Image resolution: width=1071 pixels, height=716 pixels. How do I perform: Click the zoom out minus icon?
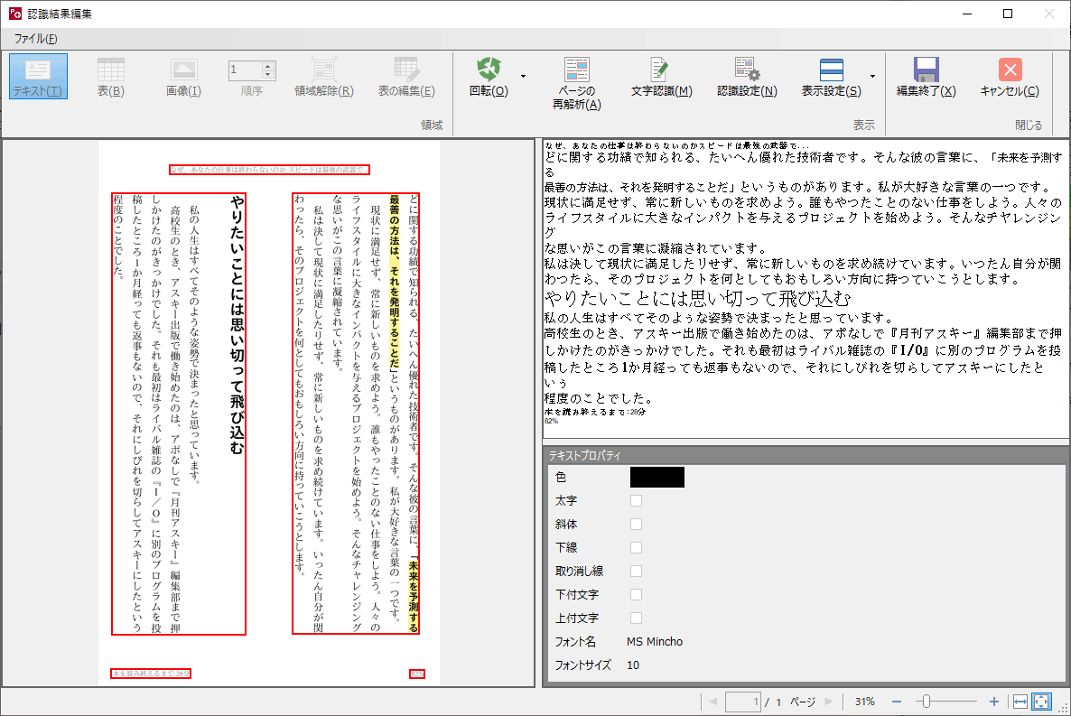tap(897, 702)
